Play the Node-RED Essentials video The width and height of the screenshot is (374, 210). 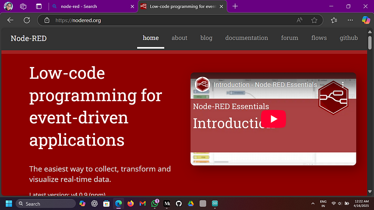273,119
